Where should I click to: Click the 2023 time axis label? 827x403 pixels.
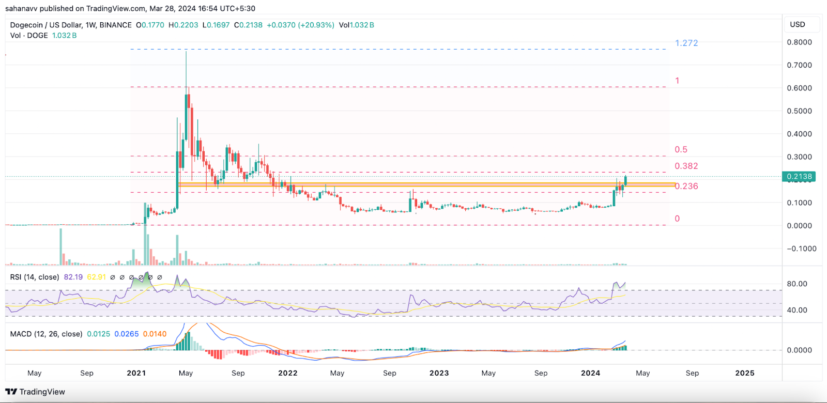[439, 373]
